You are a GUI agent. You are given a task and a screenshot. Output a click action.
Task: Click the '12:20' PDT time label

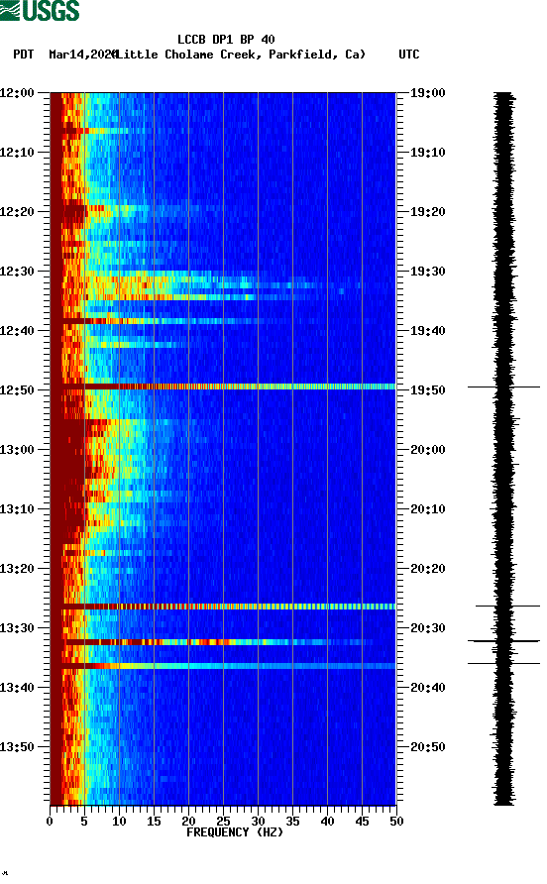(x=17, y=211)
